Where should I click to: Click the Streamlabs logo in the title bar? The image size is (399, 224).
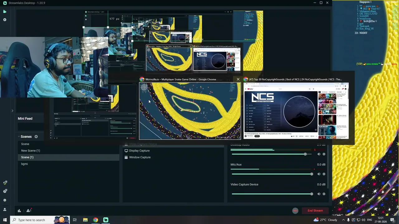pos(5,3)
